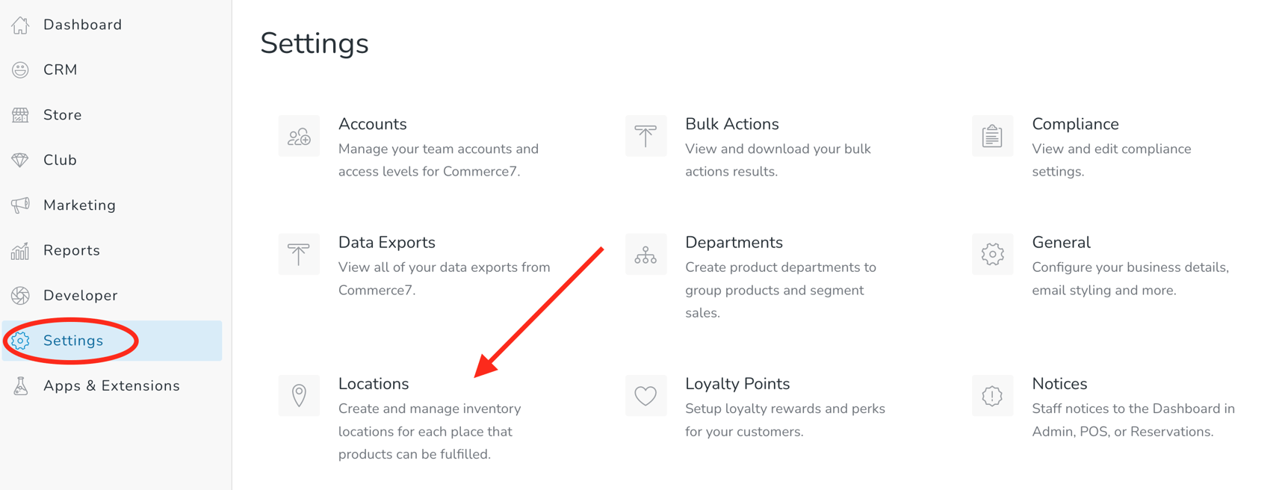Open the Store sidebar section
This screenshot has height=490, width=1285.
(62, 115)
